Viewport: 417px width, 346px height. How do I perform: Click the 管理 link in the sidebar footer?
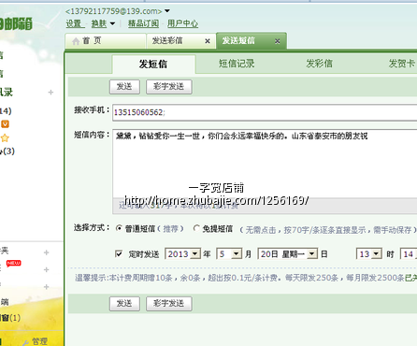(39, 341)
